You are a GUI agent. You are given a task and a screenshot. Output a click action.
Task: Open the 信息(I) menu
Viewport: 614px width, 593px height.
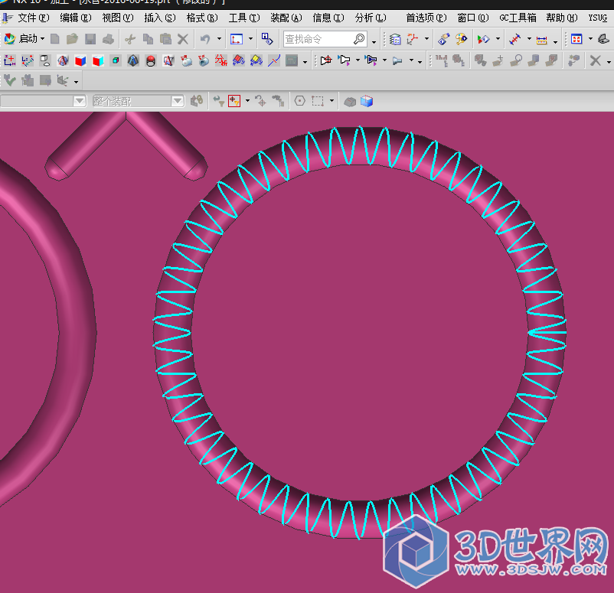(x=328, y=18)
